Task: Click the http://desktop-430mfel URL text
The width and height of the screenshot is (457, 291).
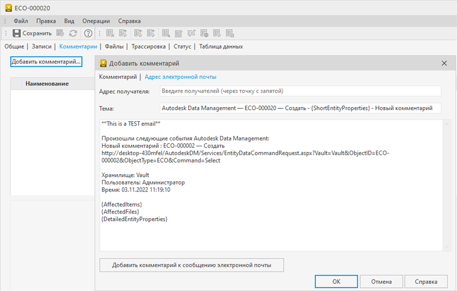Action: pyautogui.click(x=245, y=157)
